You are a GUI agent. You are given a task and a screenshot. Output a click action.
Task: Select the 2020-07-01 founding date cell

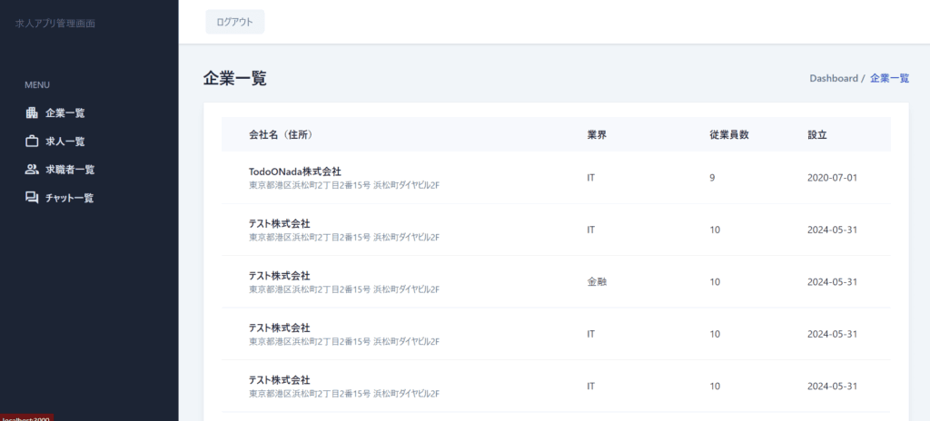click(832, 178)
